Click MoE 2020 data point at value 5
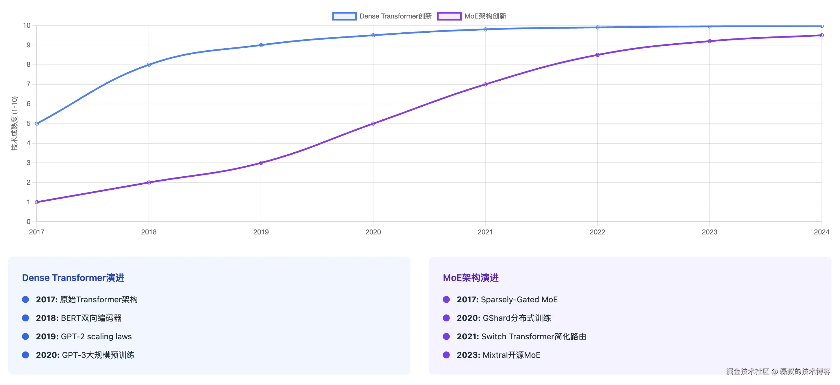The image size is (840, 385). pos(373,123)
